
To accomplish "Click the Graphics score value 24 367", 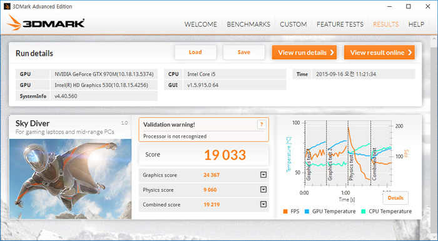I will 211,175.
